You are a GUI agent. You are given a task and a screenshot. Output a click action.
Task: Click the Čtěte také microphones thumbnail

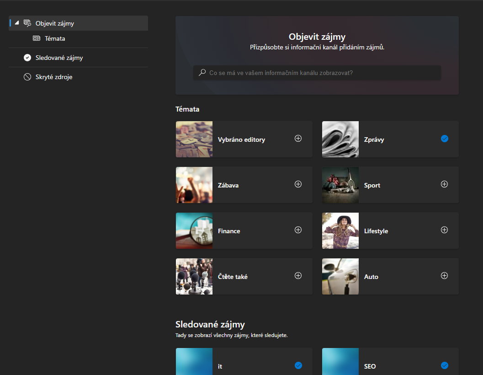coord(194,276)
